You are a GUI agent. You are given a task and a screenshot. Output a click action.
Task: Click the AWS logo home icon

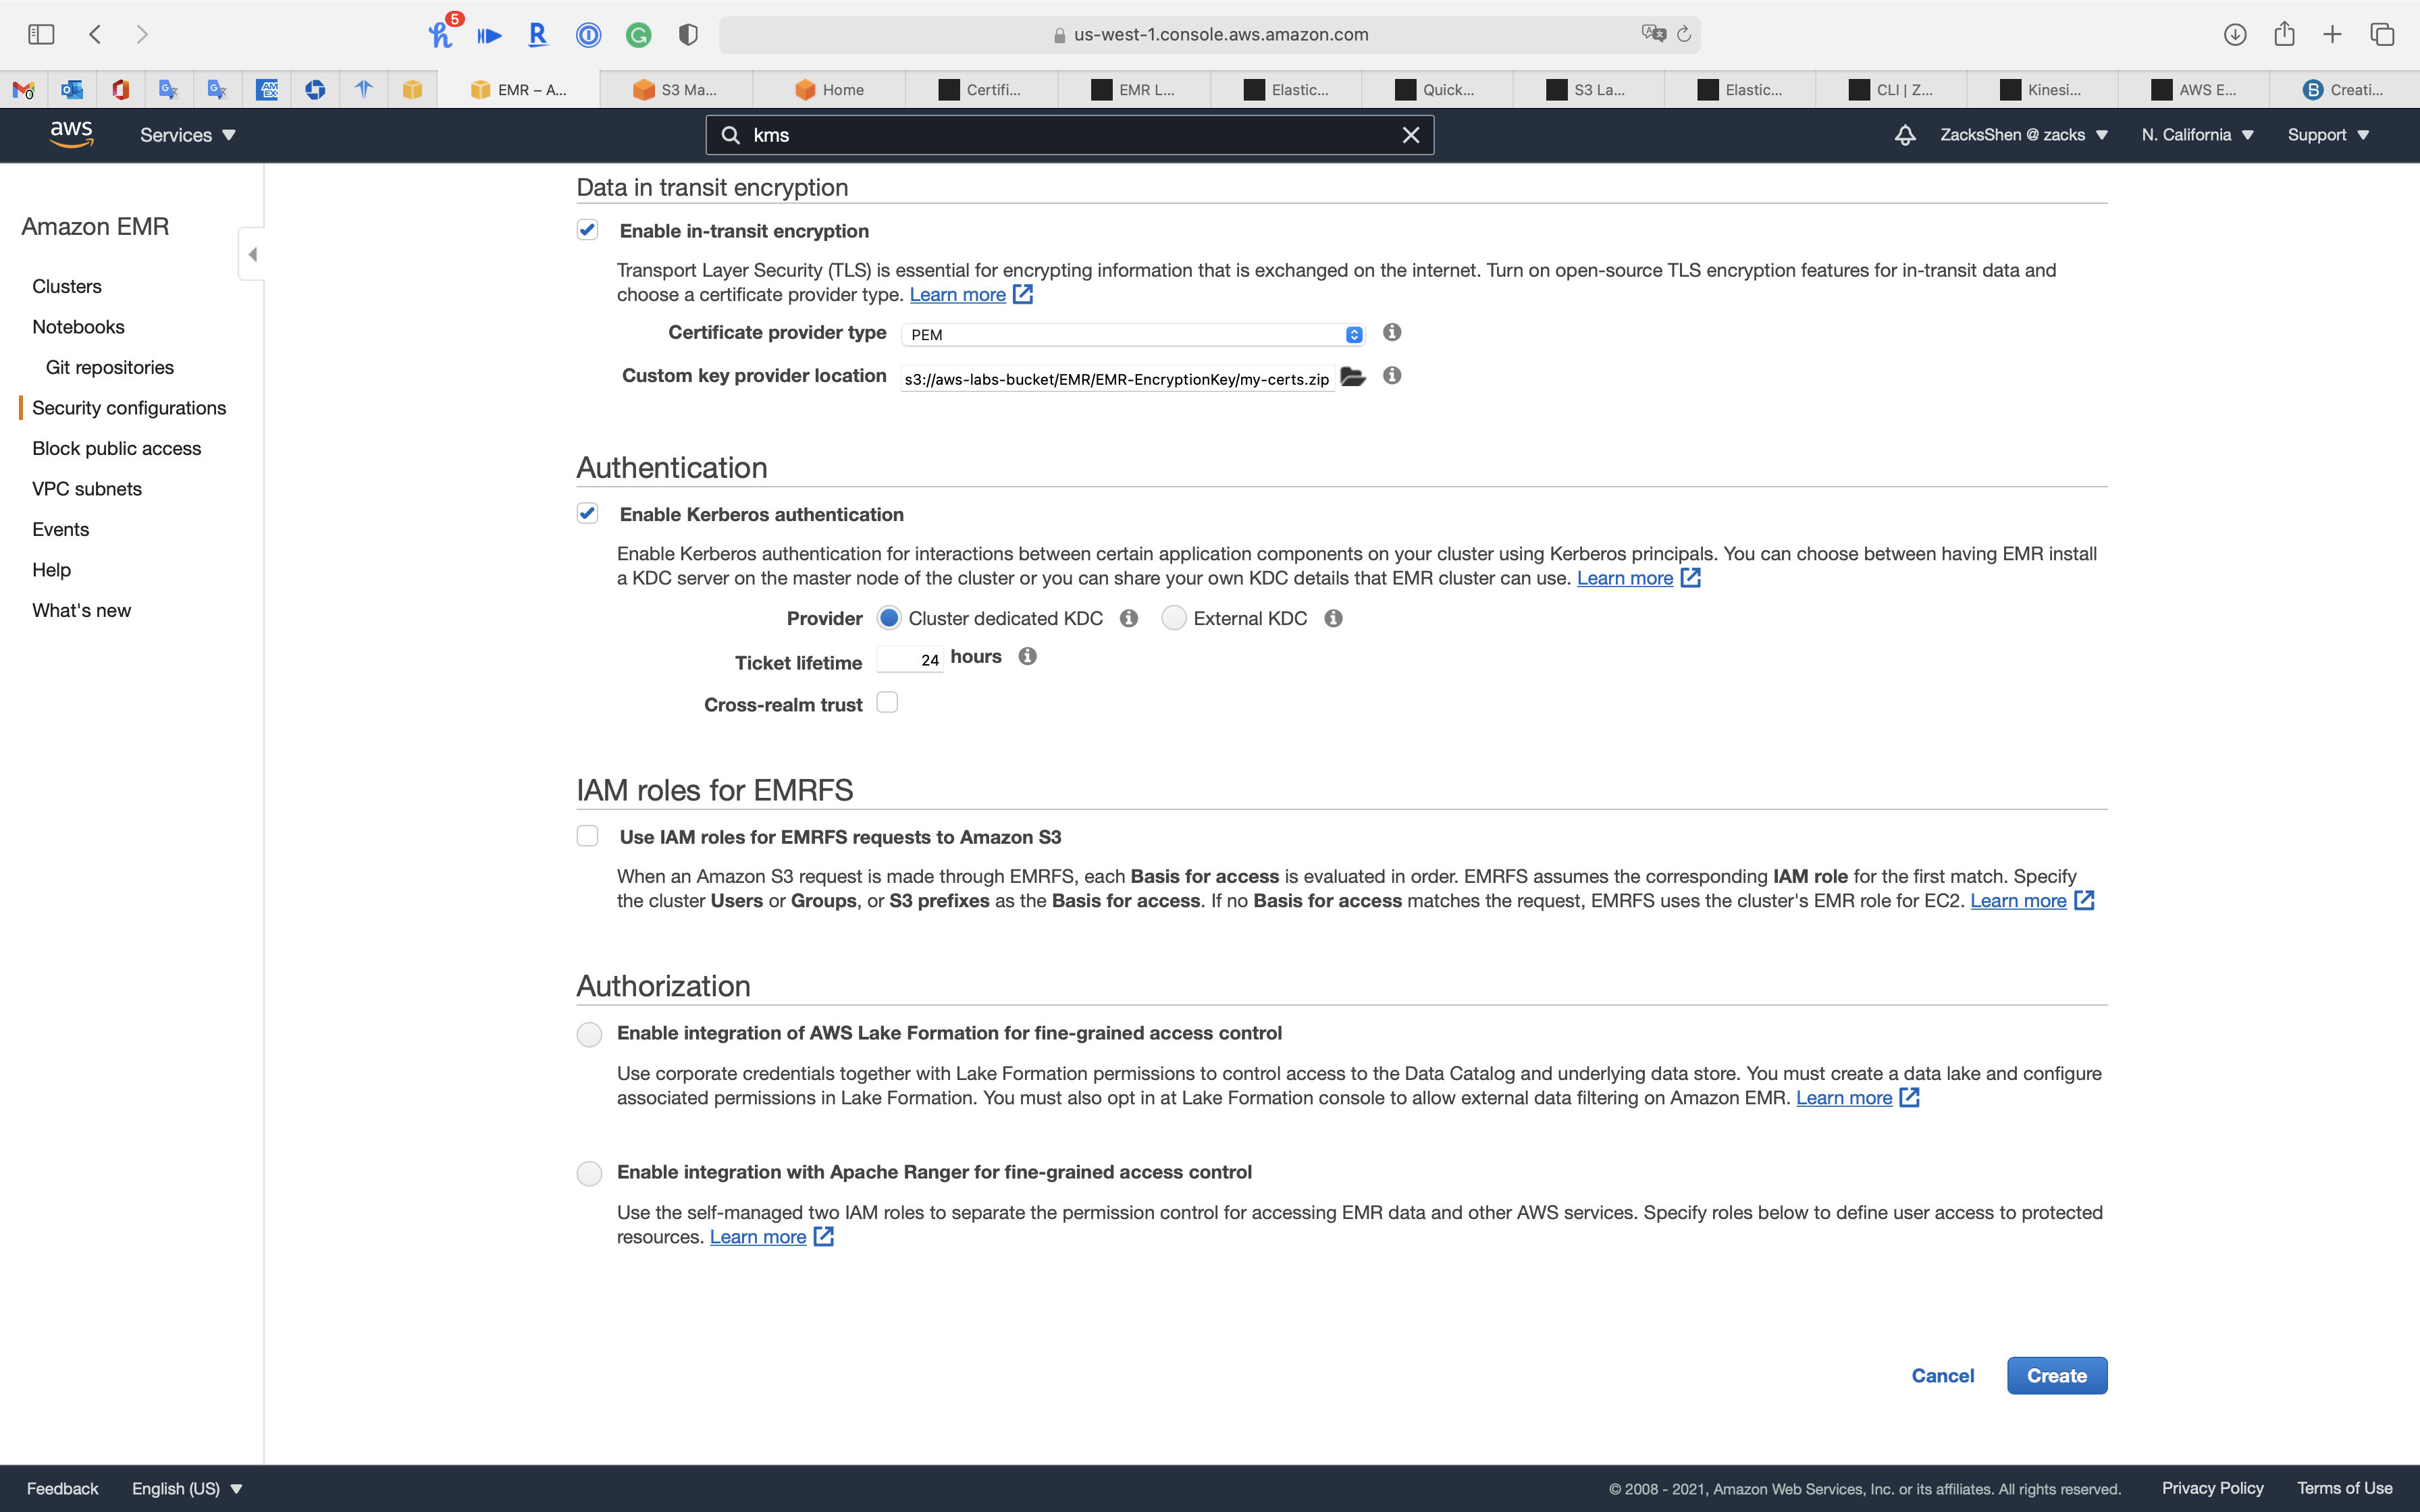click(71, 134)
